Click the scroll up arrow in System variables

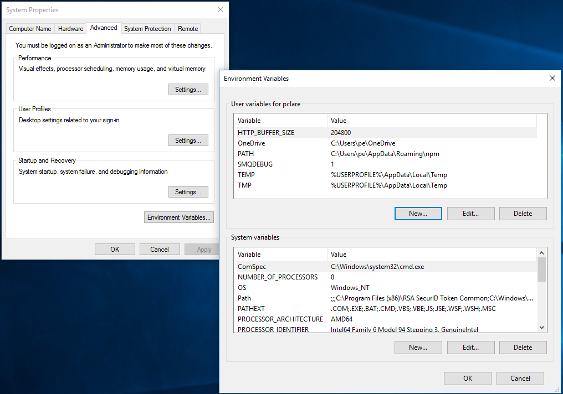541,253
